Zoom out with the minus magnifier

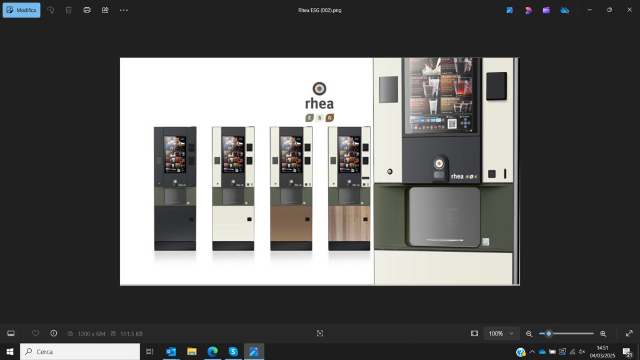click(529, 334)
